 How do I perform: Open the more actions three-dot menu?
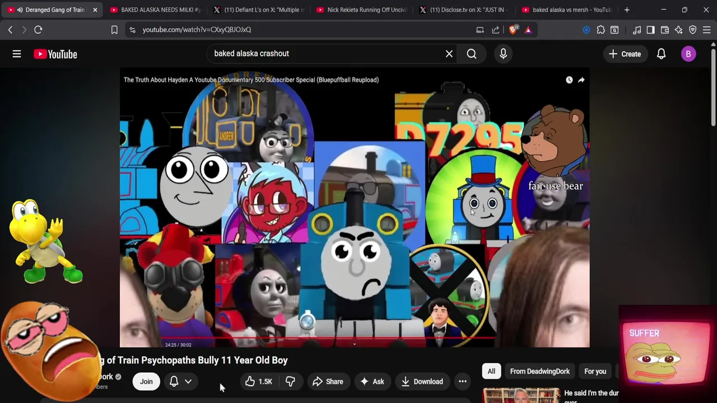click(463, 382)
